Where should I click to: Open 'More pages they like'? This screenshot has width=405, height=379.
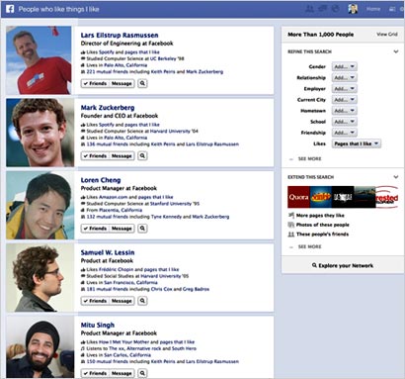coord(320,216)
